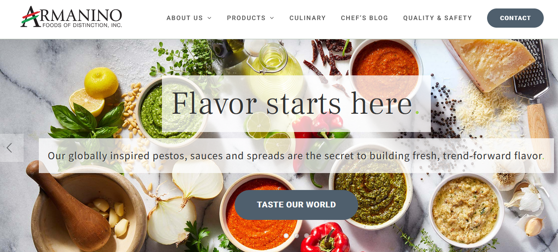Expand the Products dropdown chevron
558x252 pixels.
coord(272,18)
